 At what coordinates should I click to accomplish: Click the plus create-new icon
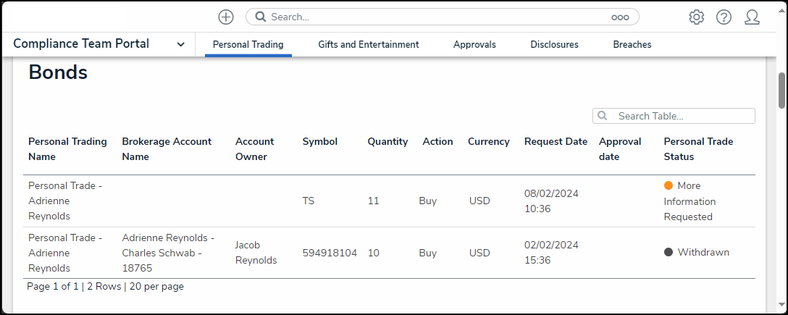[x=226, y=17]
